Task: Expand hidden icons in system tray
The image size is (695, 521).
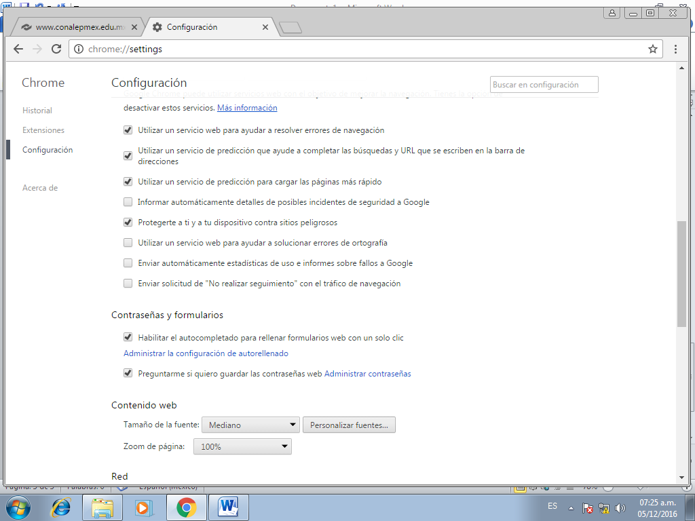Action: tap(570, 507)
